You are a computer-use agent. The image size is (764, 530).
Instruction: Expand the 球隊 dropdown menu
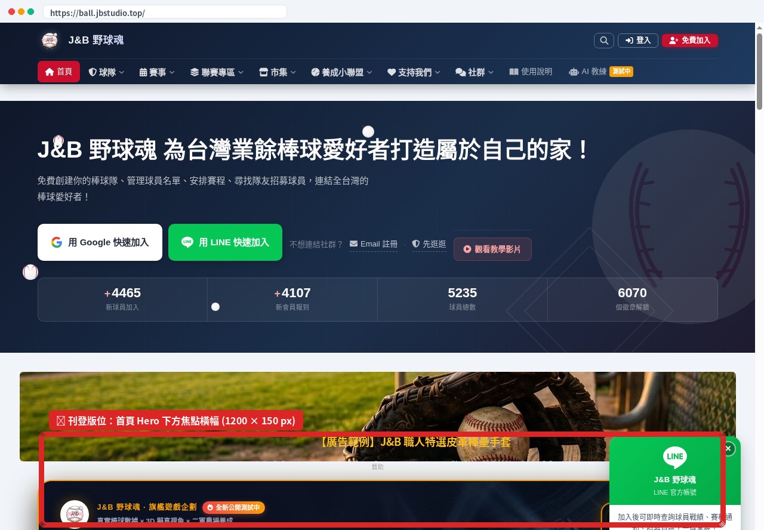(x=106, y=72)
